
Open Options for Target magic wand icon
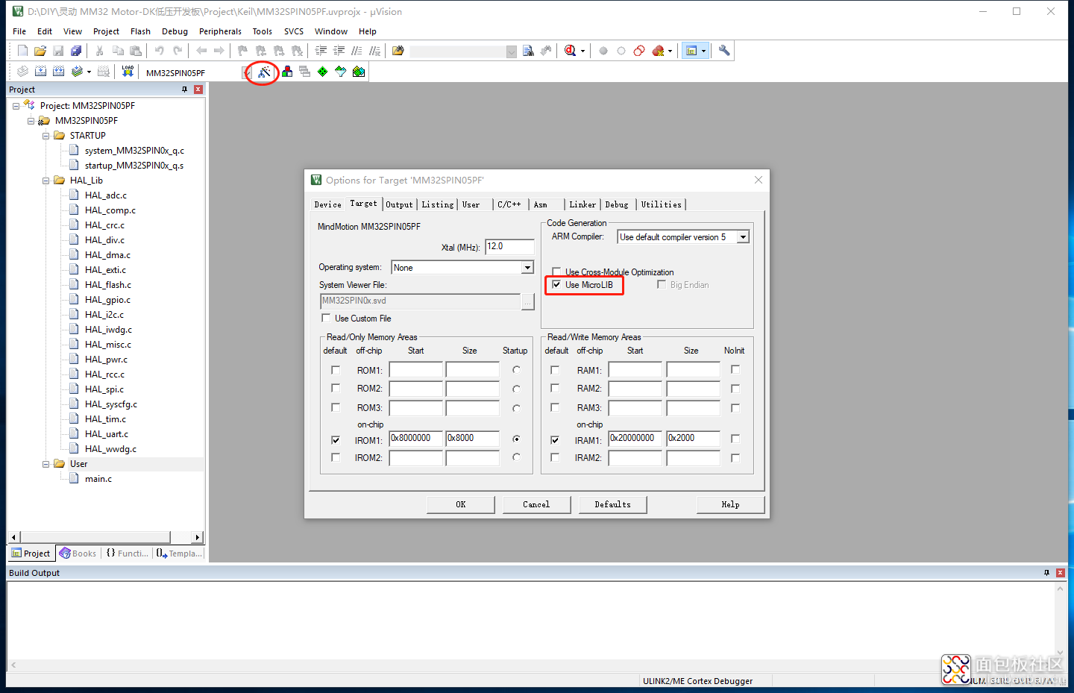[x=264, y=72]
